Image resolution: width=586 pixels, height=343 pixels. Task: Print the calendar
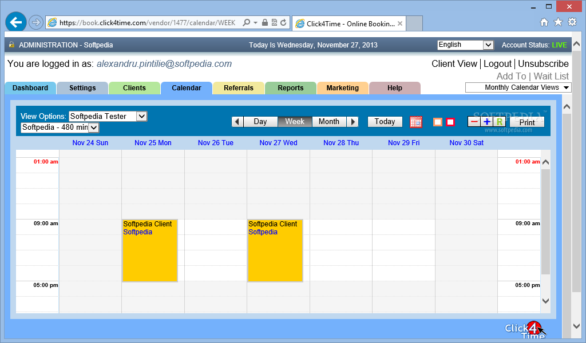pyautogui.click(x=527, y=122)
